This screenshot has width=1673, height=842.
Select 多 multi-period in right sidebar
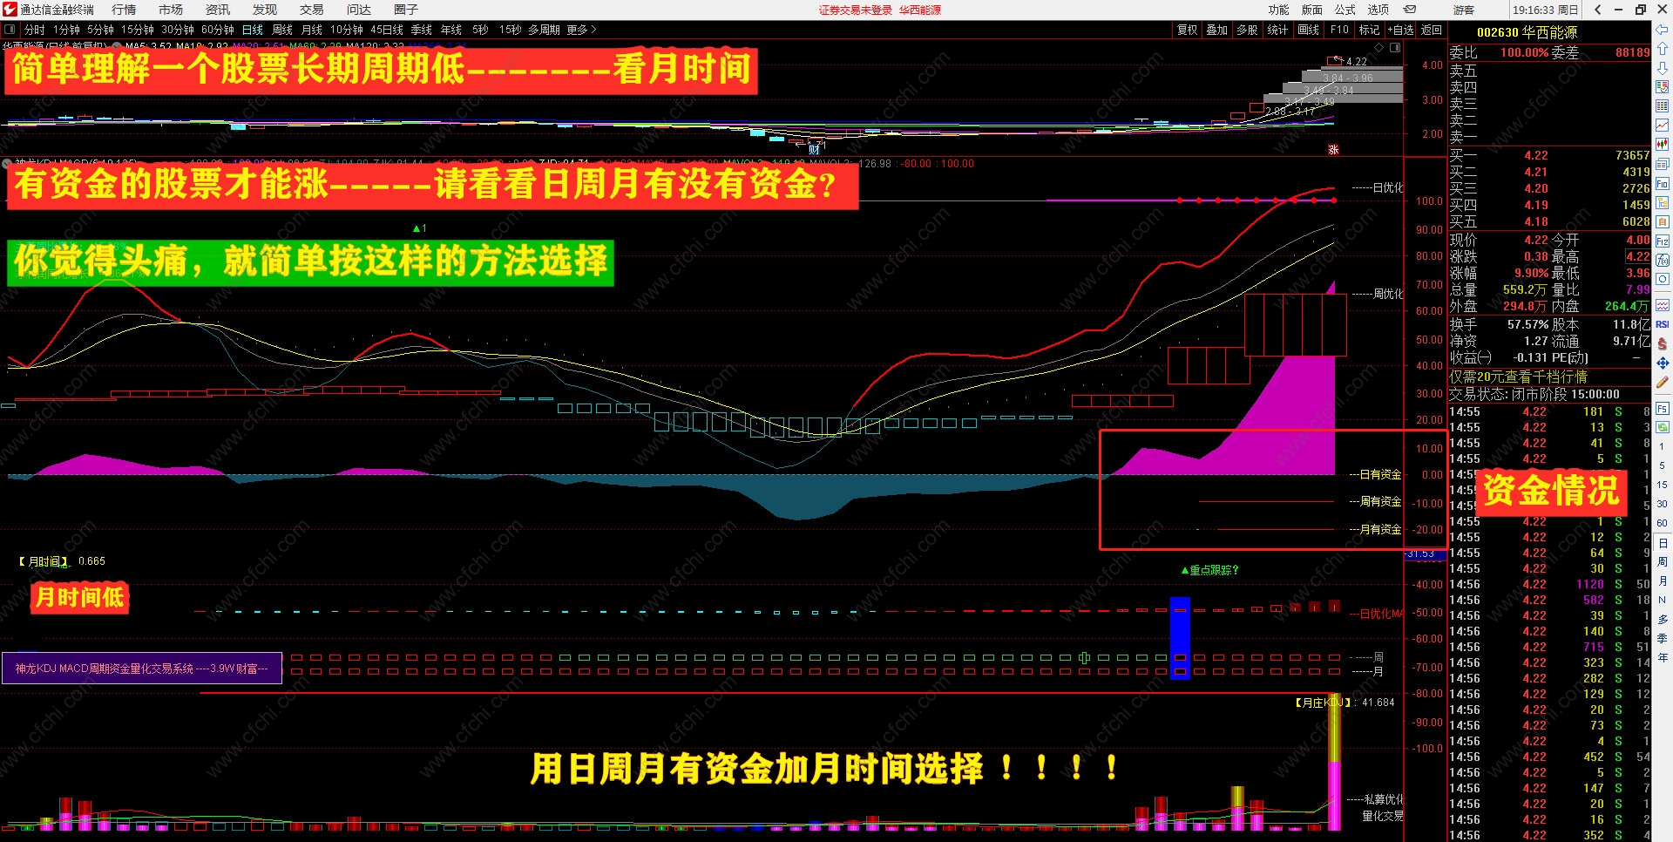click(x=1663, y=619)
